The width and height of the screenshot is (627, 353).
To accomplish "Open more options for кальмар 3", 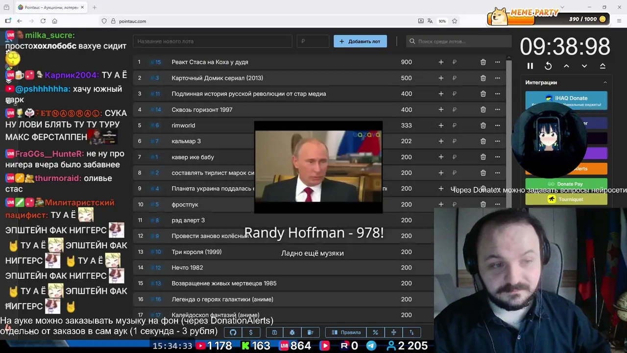I will pos(497,141).
